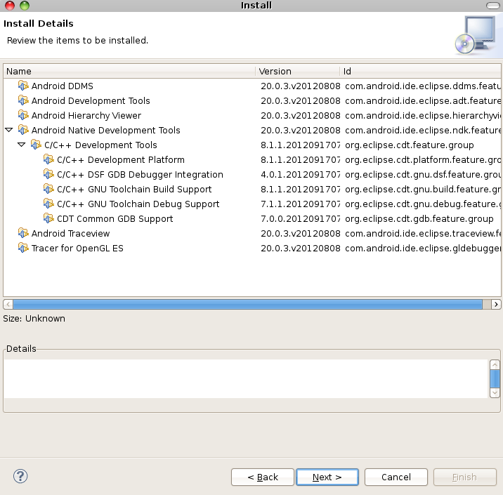Viewport: 503px width, 495px height.
Task: Select C/C++ DSF GDB Debugger Integration name
Action: pyautogui.click(x=141, y=174)
